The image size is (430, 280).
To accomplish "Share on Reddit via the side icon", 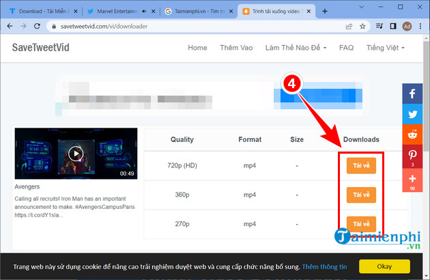I will [412, 135].
